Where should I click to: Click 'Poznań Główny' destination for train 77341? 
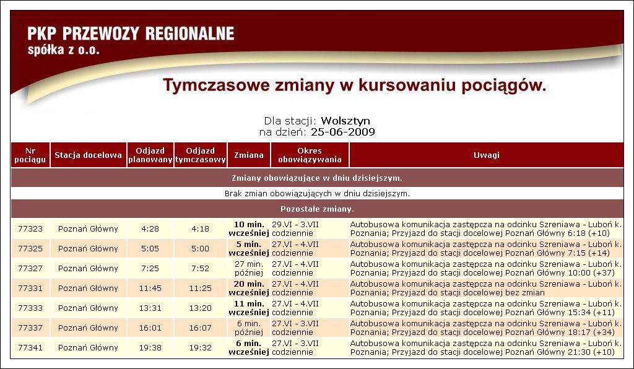[88, 347]
